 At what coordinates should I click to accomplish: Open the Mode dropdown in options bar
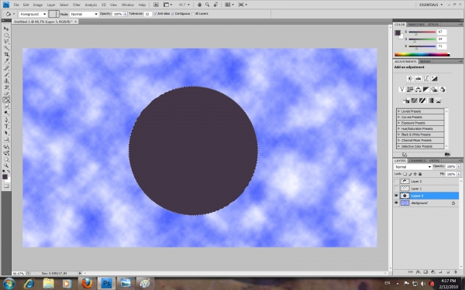[x=84, y=14]
